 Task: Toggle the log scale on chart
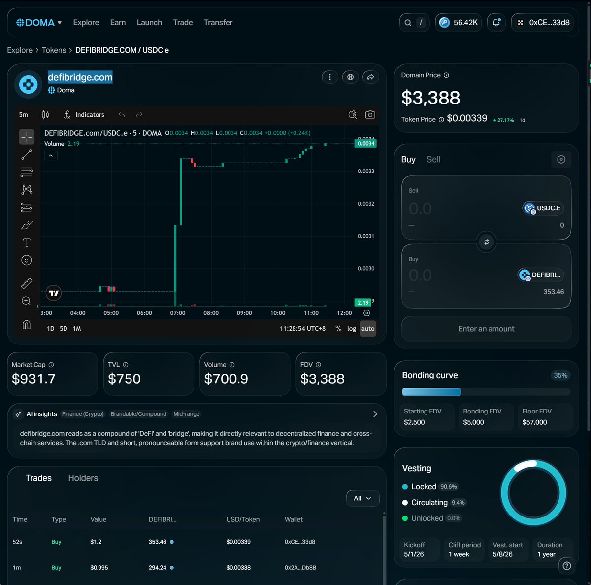point(351,329)
